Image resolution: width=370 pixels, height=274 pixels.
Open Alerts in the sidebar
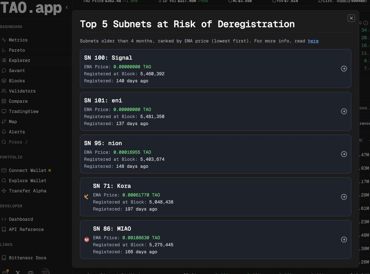[17, 132]
